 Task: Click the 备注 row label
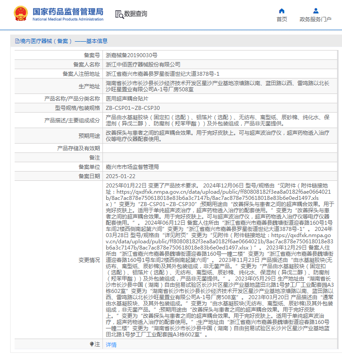click(94, 158)
